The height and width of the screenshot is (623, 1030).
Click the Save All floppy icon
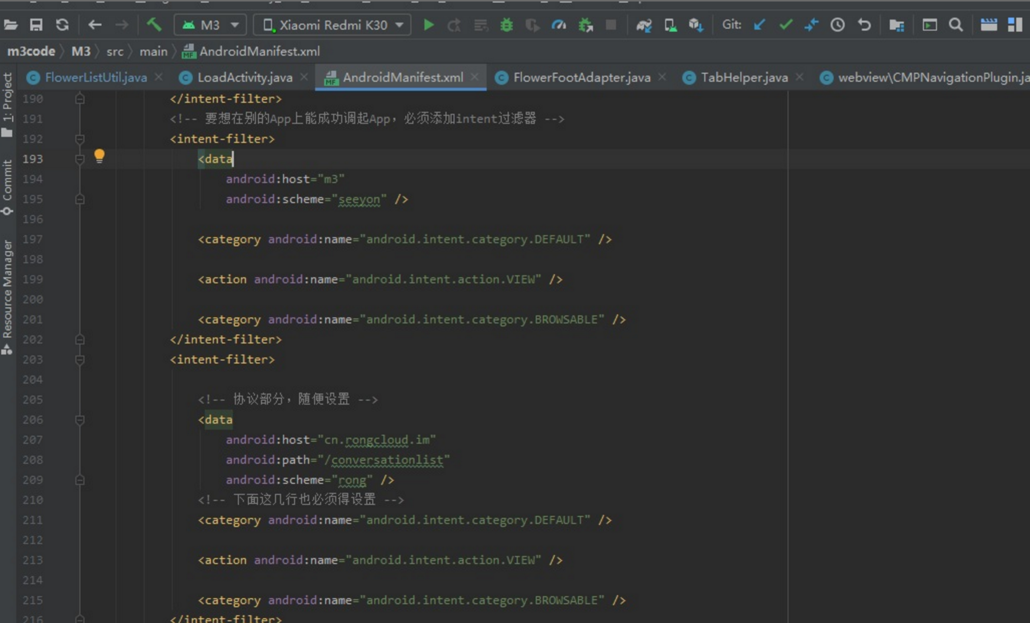[36, 25]
